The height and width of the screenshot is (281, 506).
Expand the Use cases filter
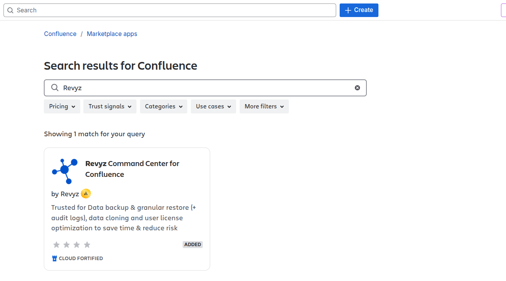click(x=213, y=106)
